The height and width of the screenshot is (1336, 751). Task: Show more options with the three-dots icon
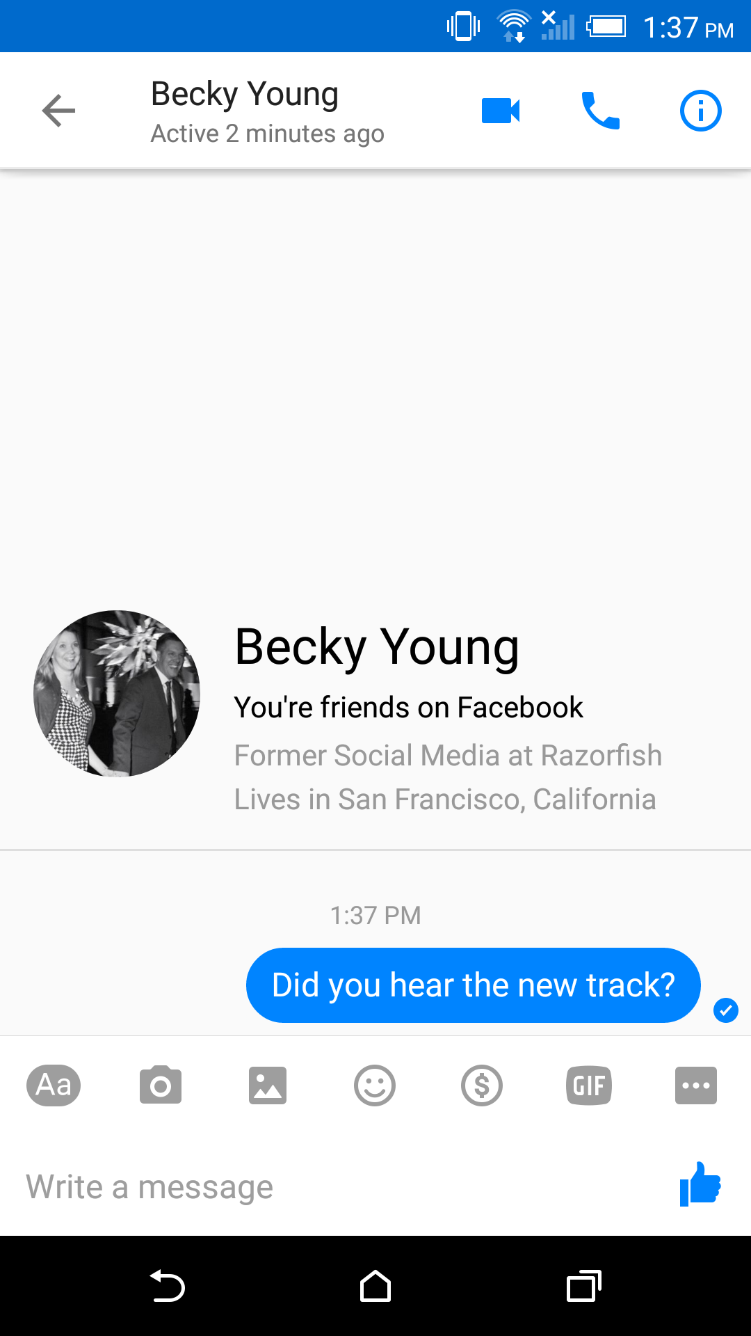(x=696, y=1085)
